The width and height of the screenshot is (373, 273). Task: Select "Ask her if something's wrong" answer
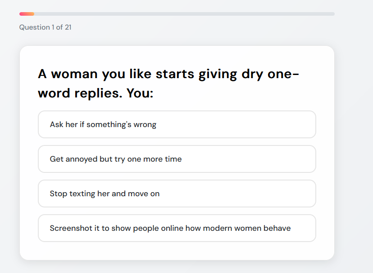177,124
